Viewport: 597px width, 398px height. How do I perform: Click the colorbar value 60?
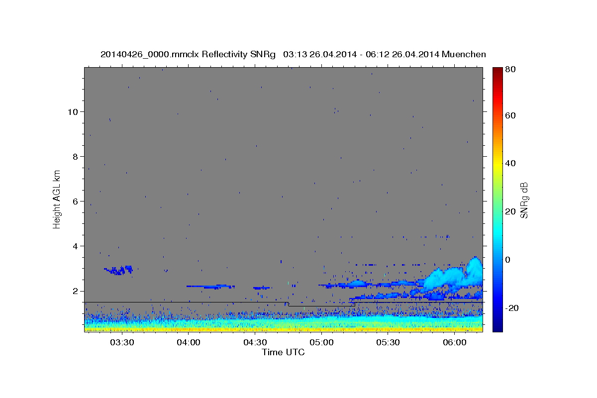pos(511,115)
